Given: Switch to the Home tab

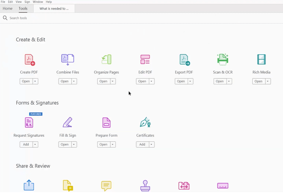Looking at the screenshot, I should [8, 9].
